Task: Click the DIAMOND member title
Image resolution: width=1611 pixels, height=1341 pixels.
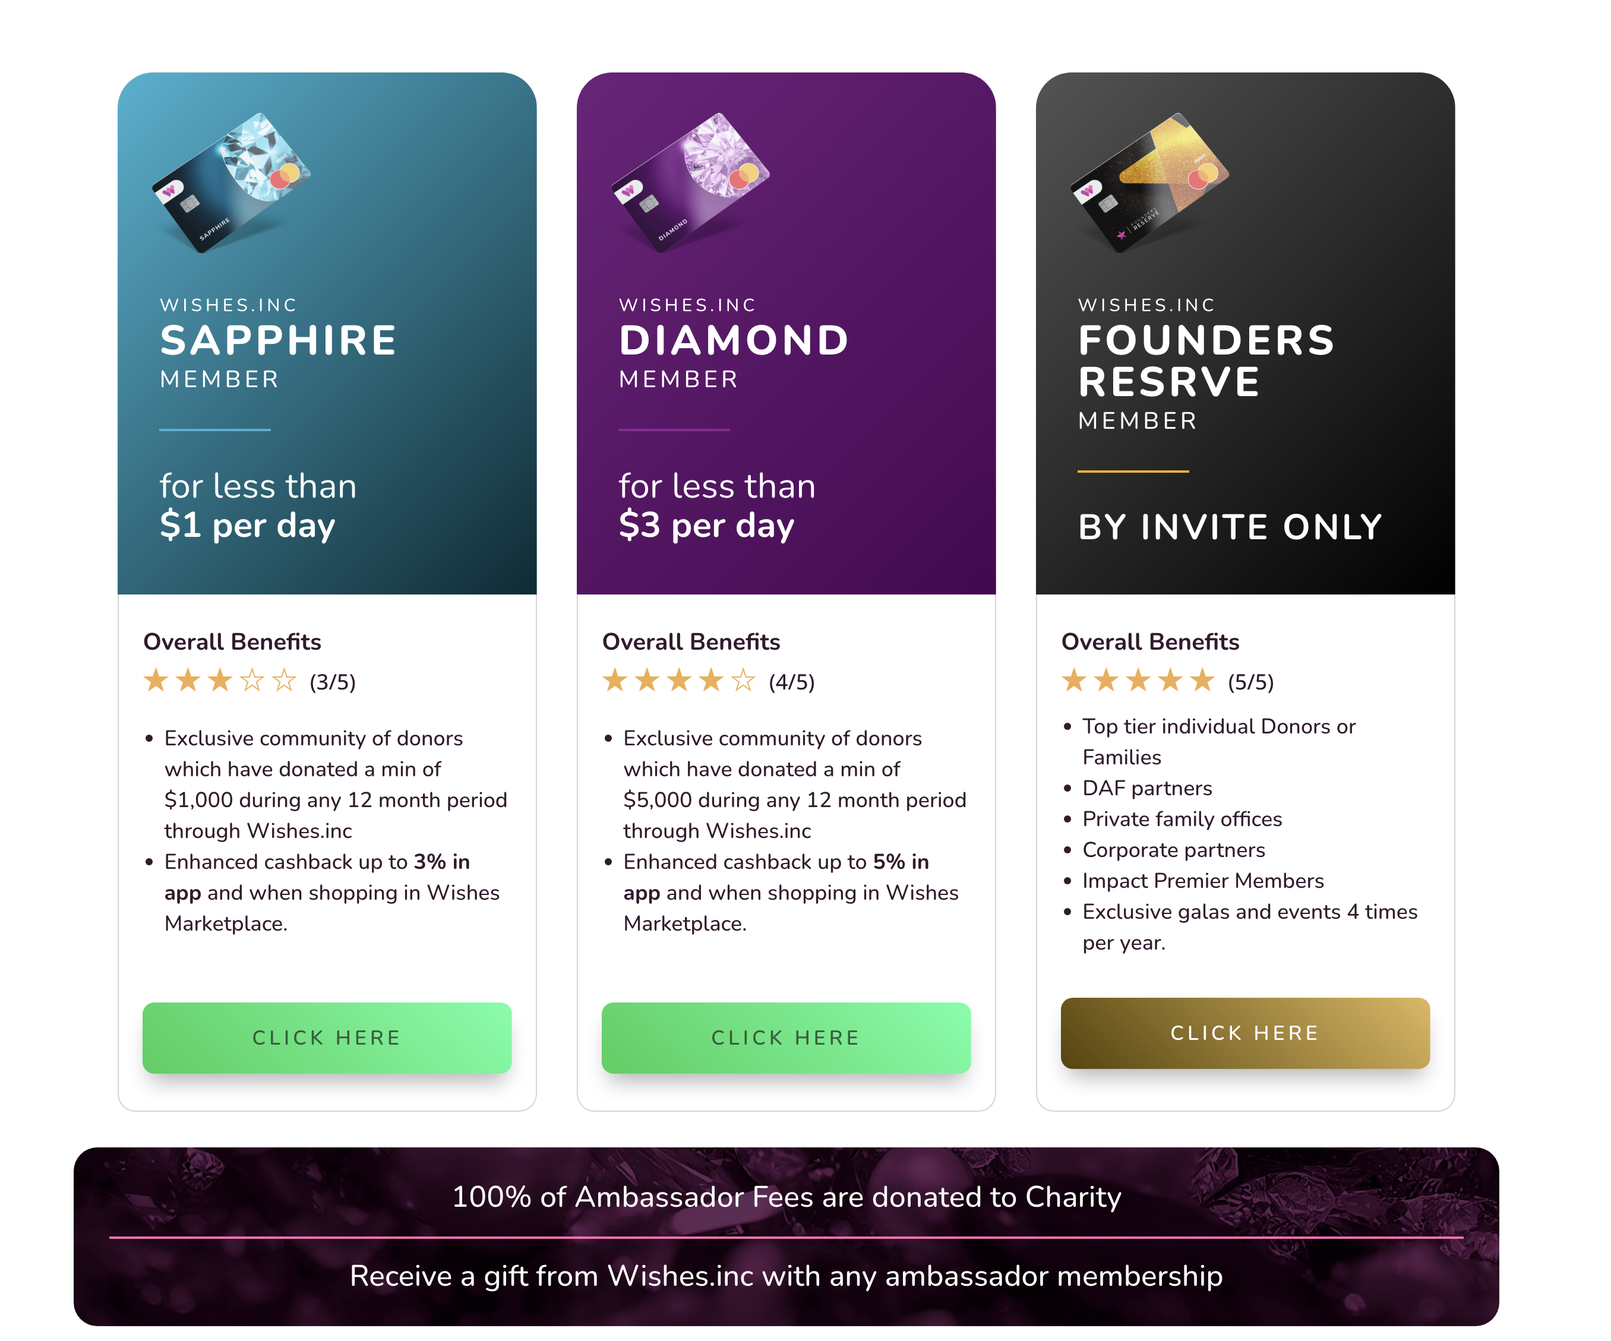Action: (x=734, y=341)
